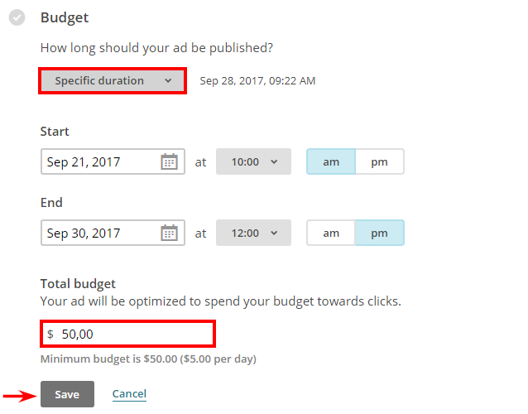528x414 pixels.
Task: Click the dollar sign in budget field
Action: [x=50, y=335]
